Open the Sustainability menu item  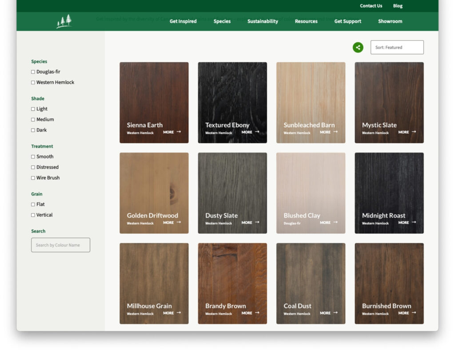coord(263,21)
